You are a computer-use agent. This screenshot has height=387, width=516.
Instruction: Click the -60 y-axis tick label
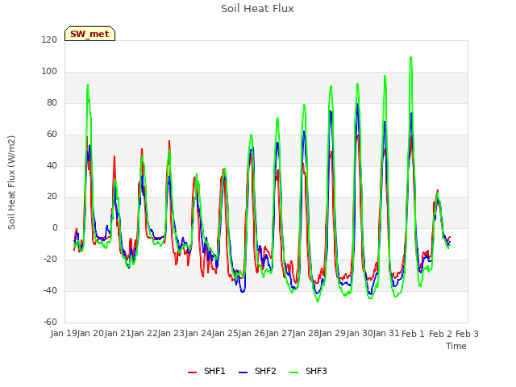(50, 322)
